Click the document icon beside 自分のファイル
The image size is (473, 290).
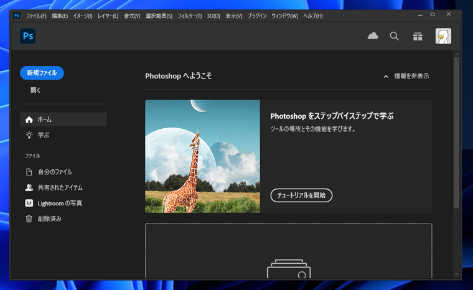[x=29, y=172]
